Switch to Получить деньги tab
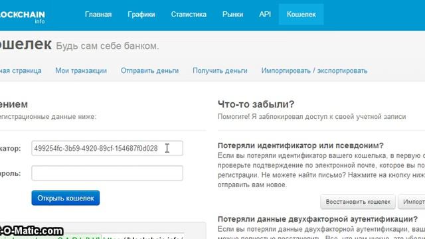The height and width of the screenshot is (239, 425). pyautogui.click(x=220, y=71)
